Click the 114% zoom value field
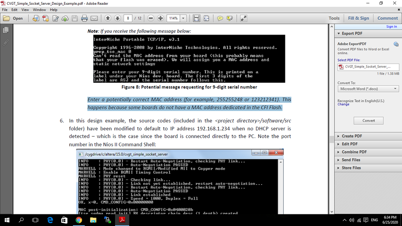The image size is (402, 226). click(x=173, y=18)
